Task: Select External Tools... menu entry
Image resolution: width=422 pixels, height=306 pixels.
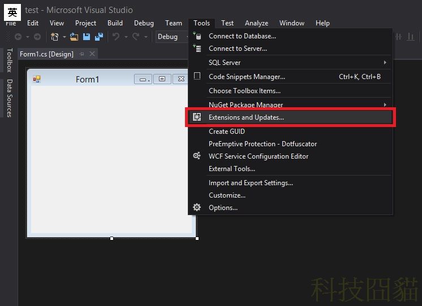Action: (x=290, y=168)
